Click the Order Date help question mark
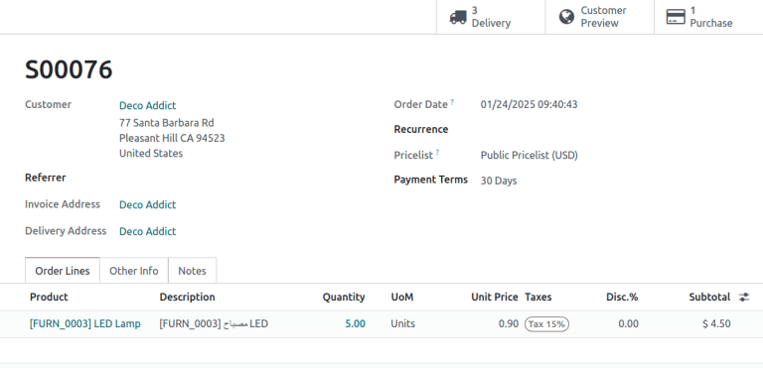763x368 pixels. point(452,102)
